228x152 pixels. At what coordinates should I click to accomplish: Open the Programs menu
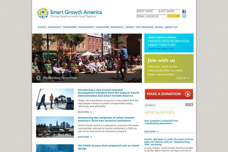tap(70, 27)
